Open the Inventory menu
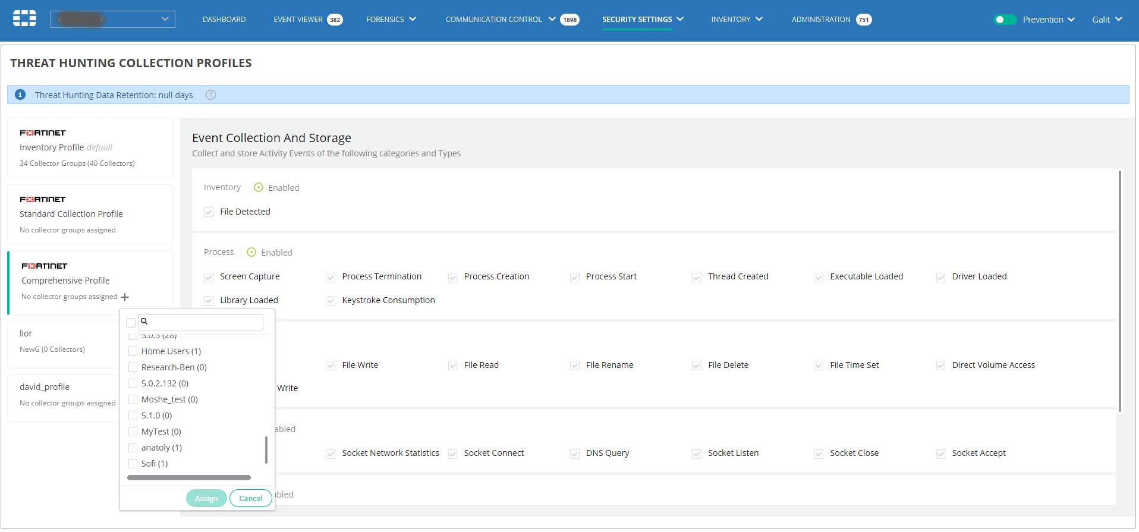 [736, 20]
